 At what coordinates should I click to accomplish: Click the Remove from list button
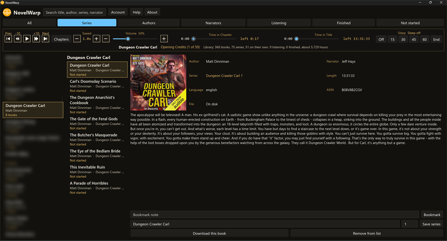coord(367,233)
